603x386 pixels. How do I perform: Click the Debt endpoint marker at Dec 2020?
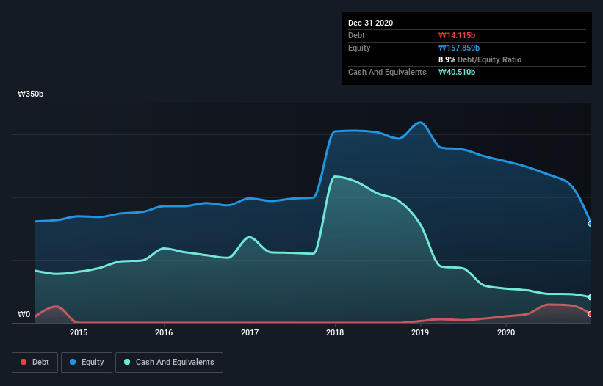pyautogui.click(x=591, y=314)
